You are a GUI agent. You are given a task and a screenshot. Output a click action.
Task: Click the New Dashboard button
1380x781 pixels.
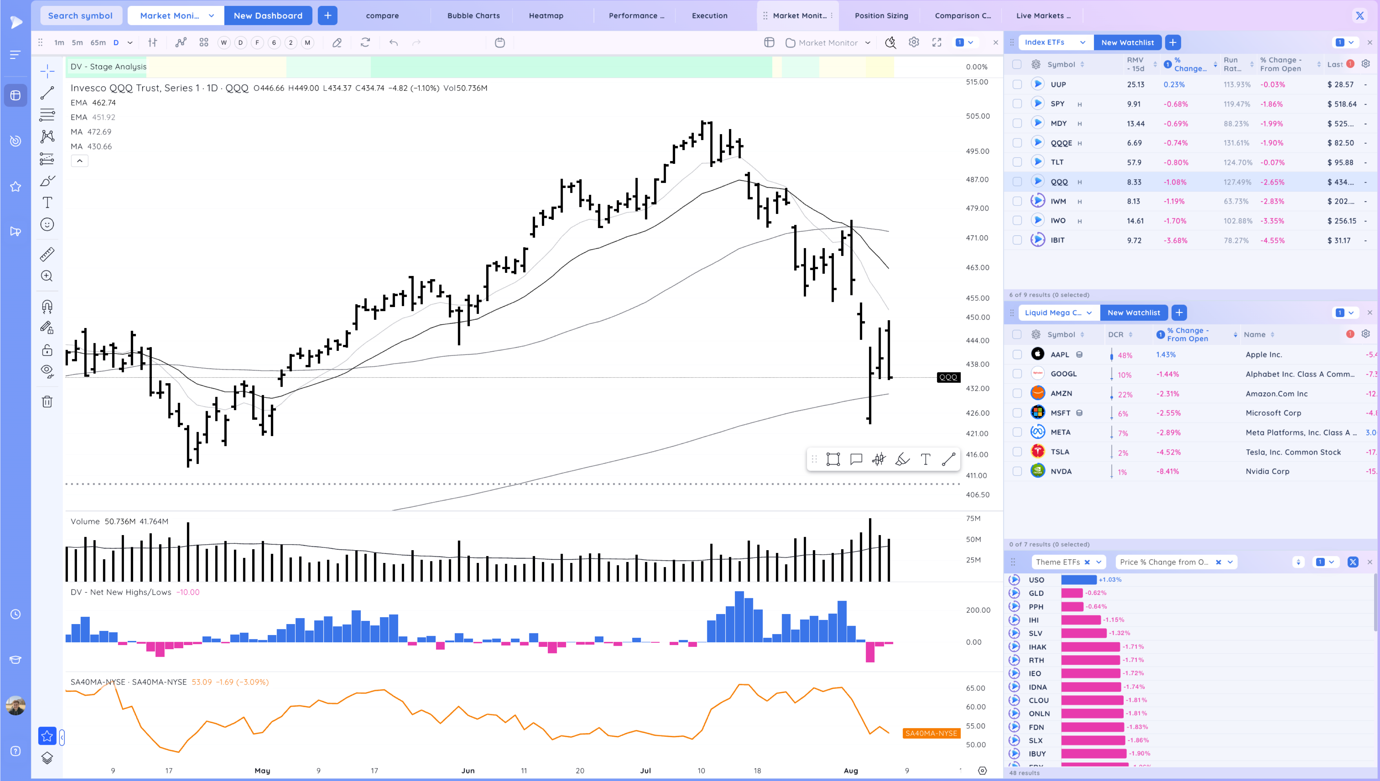pyautogui.click(x=268, y=16)
